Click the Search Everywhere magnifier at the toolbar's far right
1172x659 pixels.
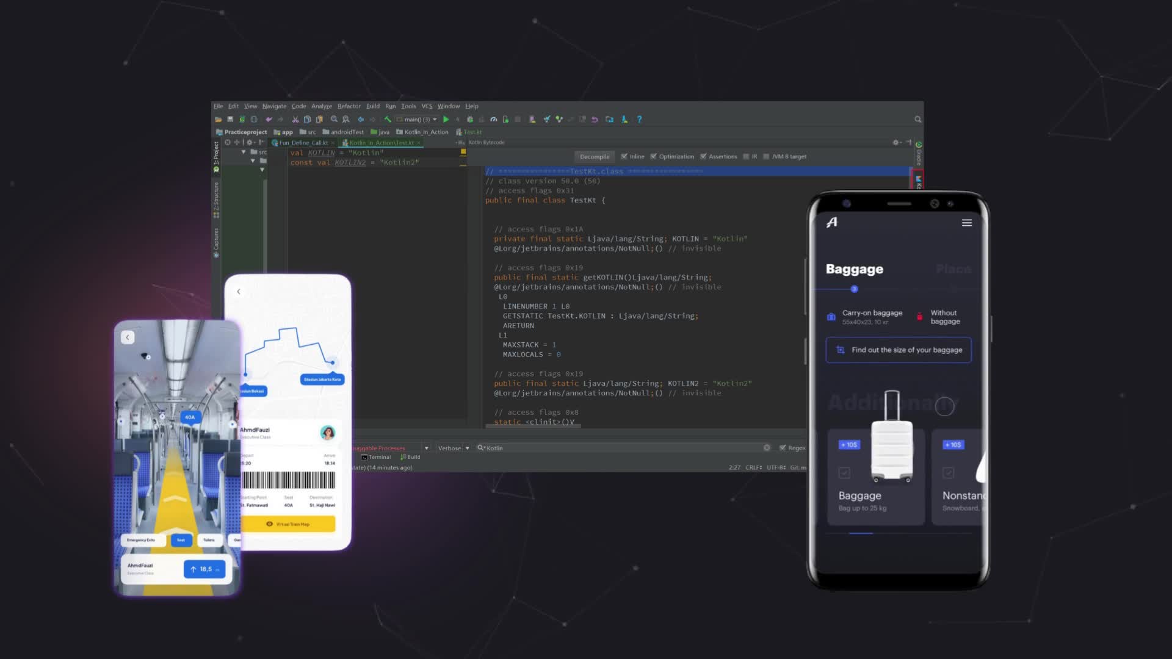(x=917, y=120)
